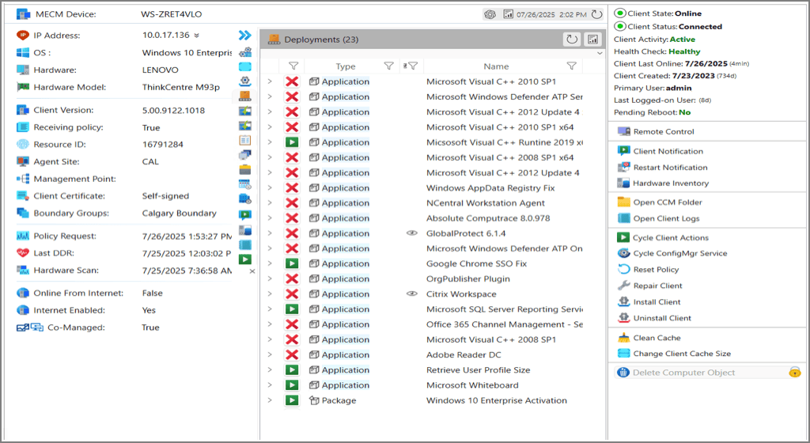Click the clipboard icon in the vertical side strip
This screenshot has height=443, width=810.
click(x=245, y=140)
